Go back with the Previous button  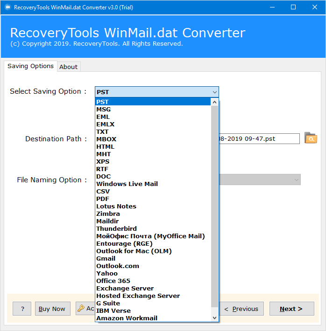[241, 309]
